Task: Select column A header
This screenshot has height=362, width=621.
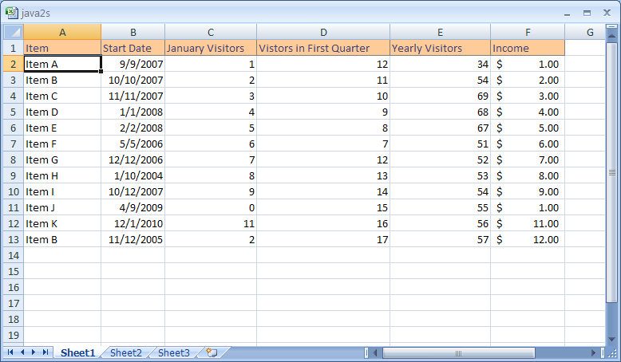Action: (x=62, y=32)
